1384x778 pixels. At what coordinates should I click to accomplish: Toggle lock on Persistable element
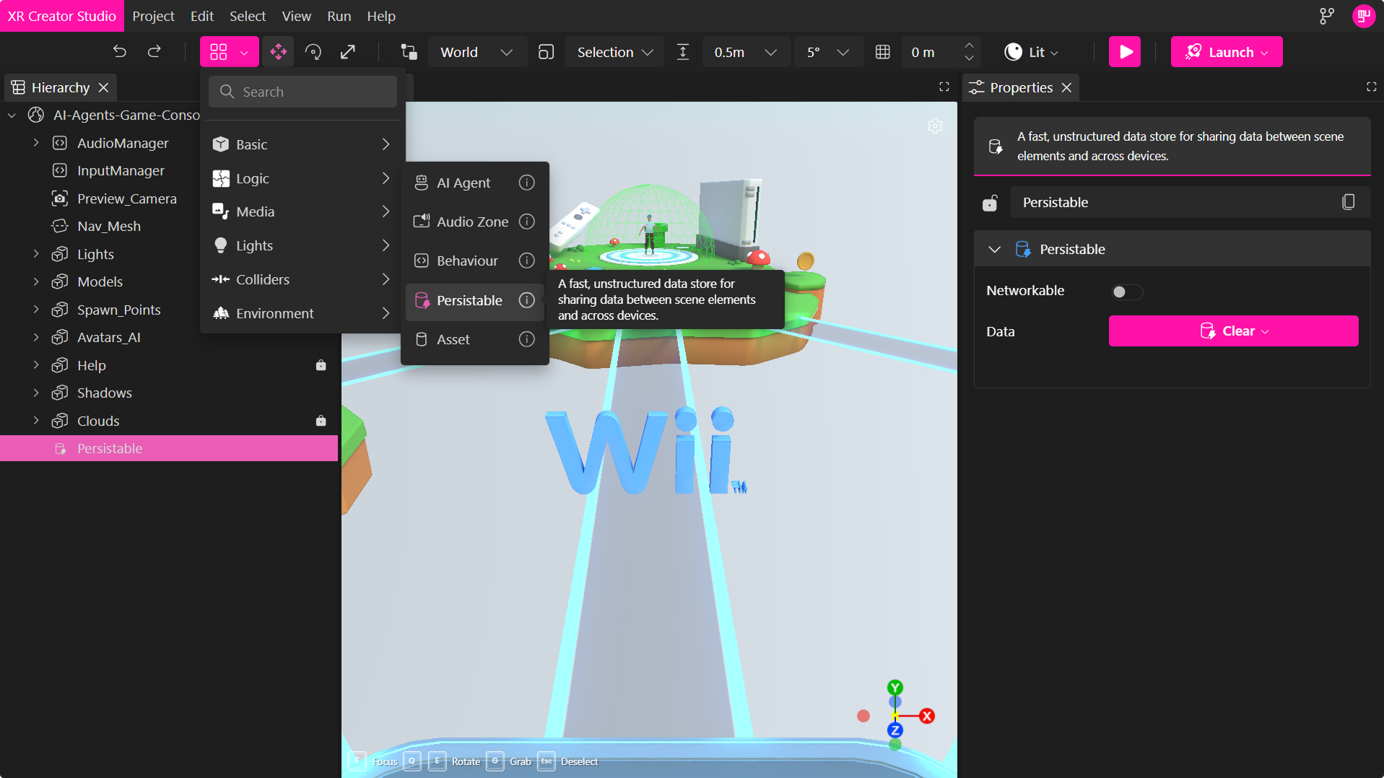990,203
